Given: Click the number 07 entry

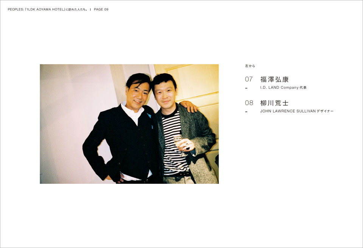Looking at the screenshot, I should [249, 79].
